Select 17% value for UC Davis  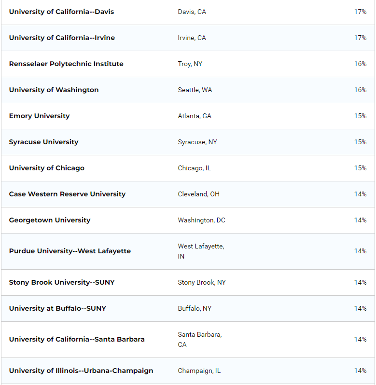360,12
